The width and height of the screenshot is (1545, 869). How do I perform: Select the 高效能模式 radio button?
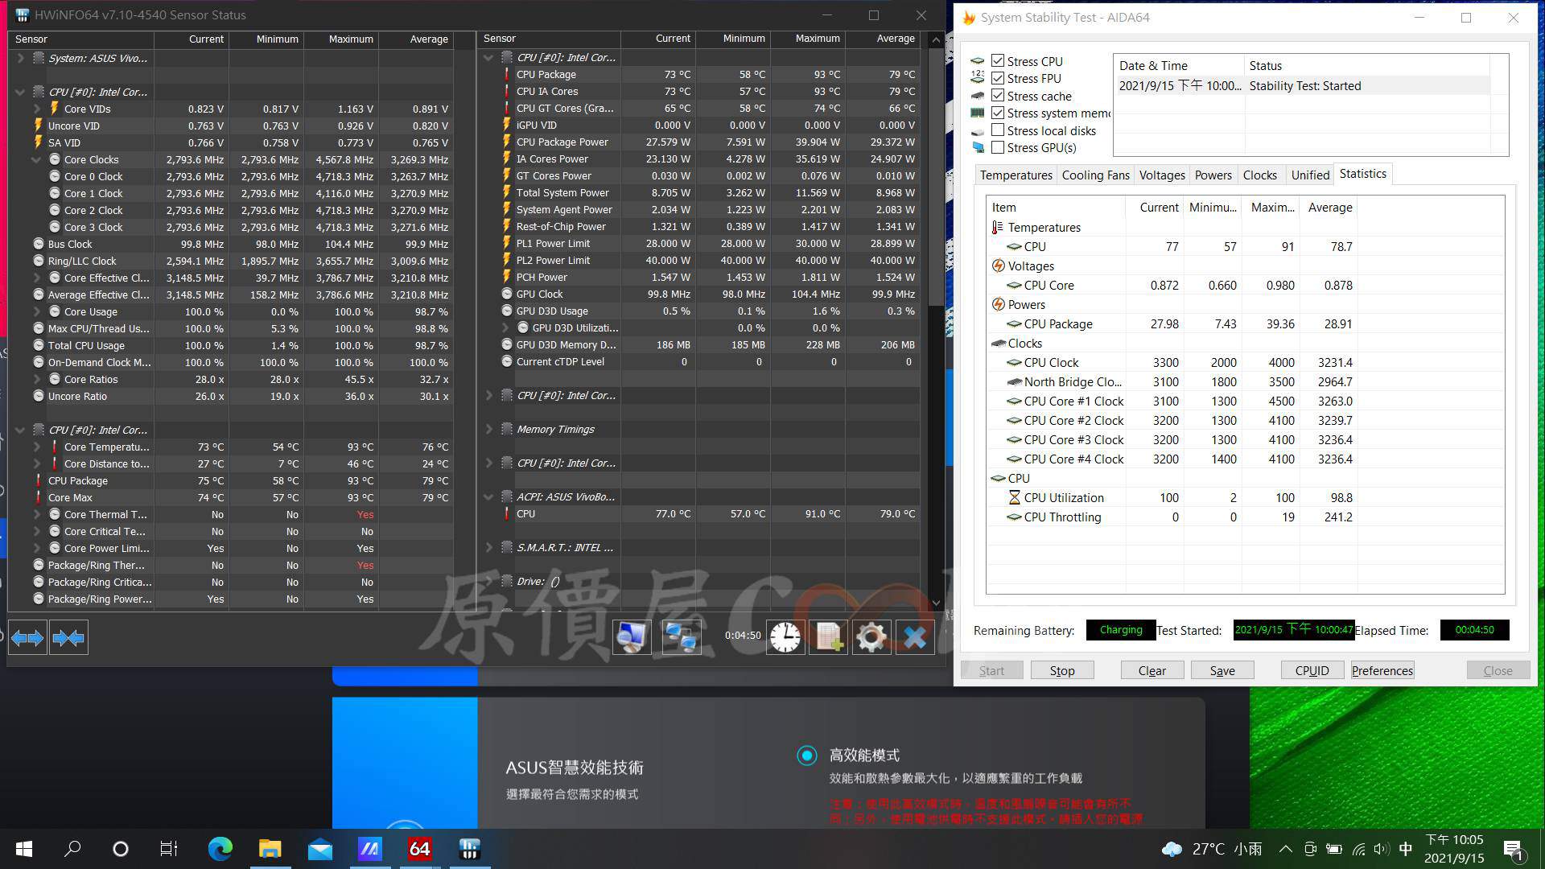pyautogui.click(x=806, y=756)
